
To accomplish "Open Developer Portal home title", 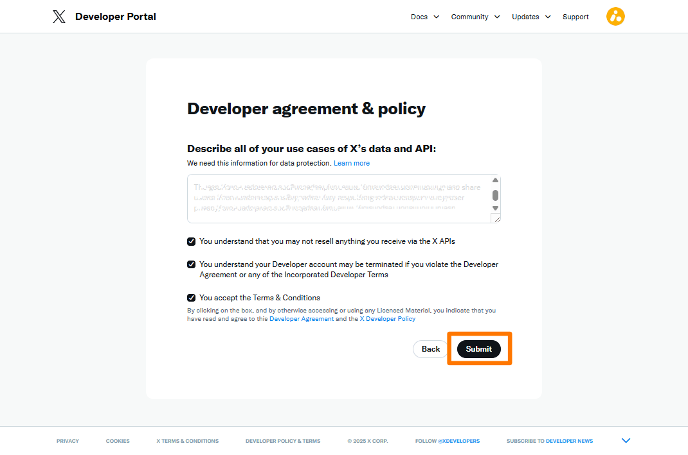I will 116,17.
